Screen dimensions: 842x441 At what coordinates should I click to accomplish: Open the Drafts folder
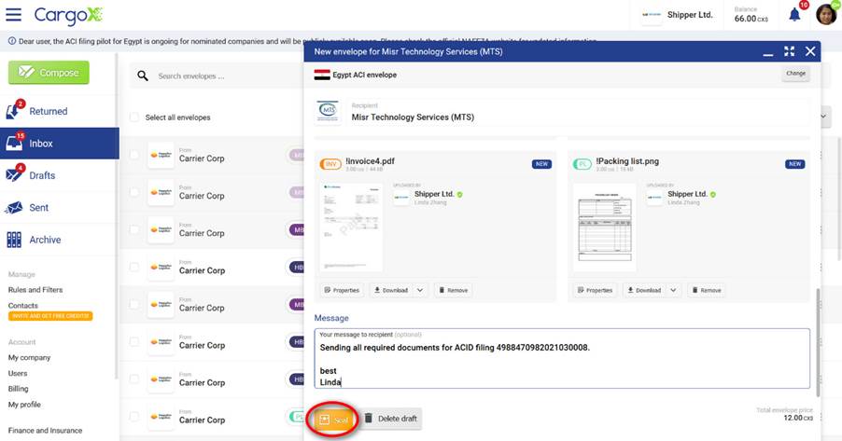click(59, 175)
